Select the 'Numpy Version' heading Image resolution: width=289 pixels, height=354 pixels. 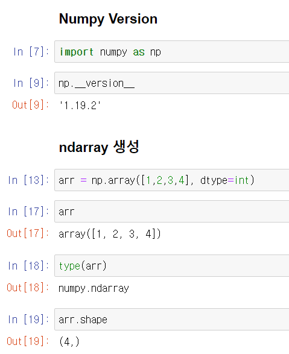(108, 19)
